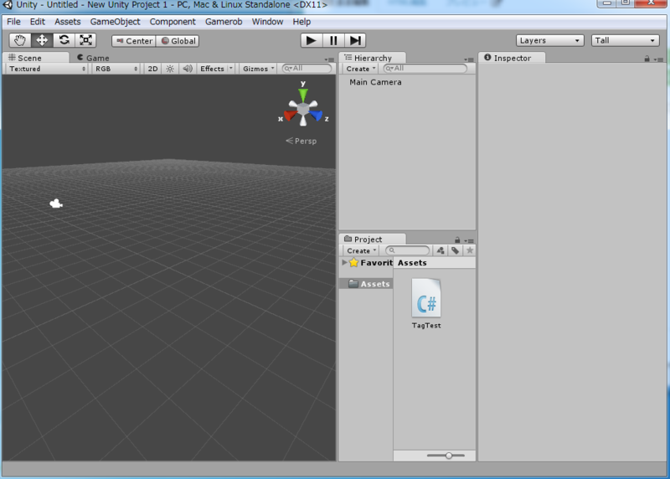Open Hierarchy panel options menu icon
The width and height of the screenshot is (670, 479).
pyautogui.click(x=469, y=59)
